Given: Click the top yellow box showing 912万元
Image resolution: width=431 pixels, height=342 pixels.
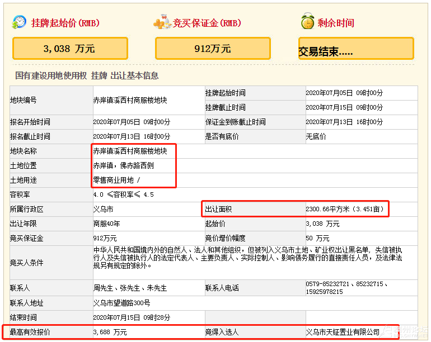Looking at the screenshot, I should tap(213, 49).
